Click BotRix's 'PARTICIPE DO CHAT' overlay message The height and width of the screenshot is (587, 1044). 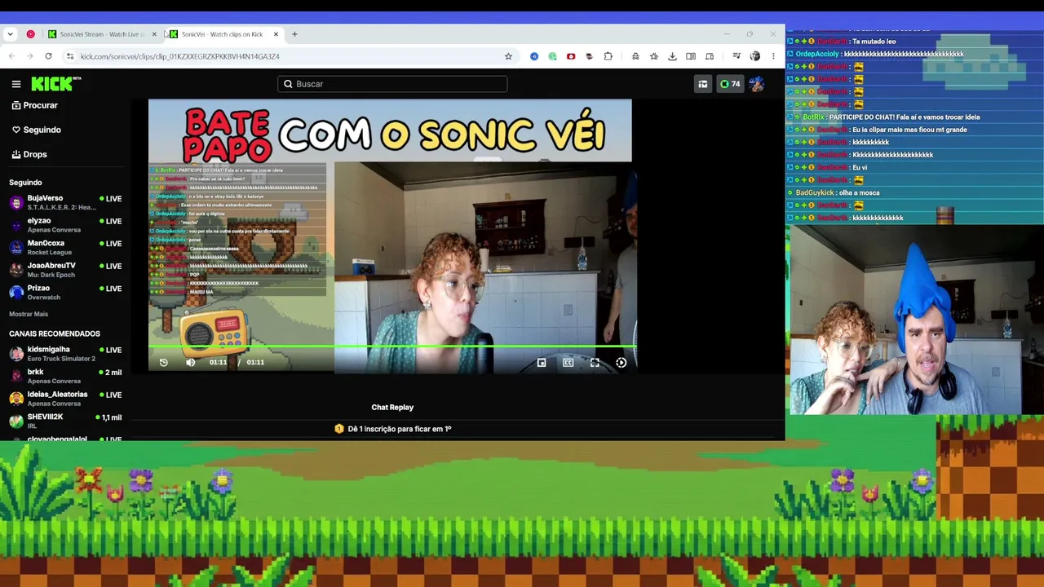click(905, 117)
